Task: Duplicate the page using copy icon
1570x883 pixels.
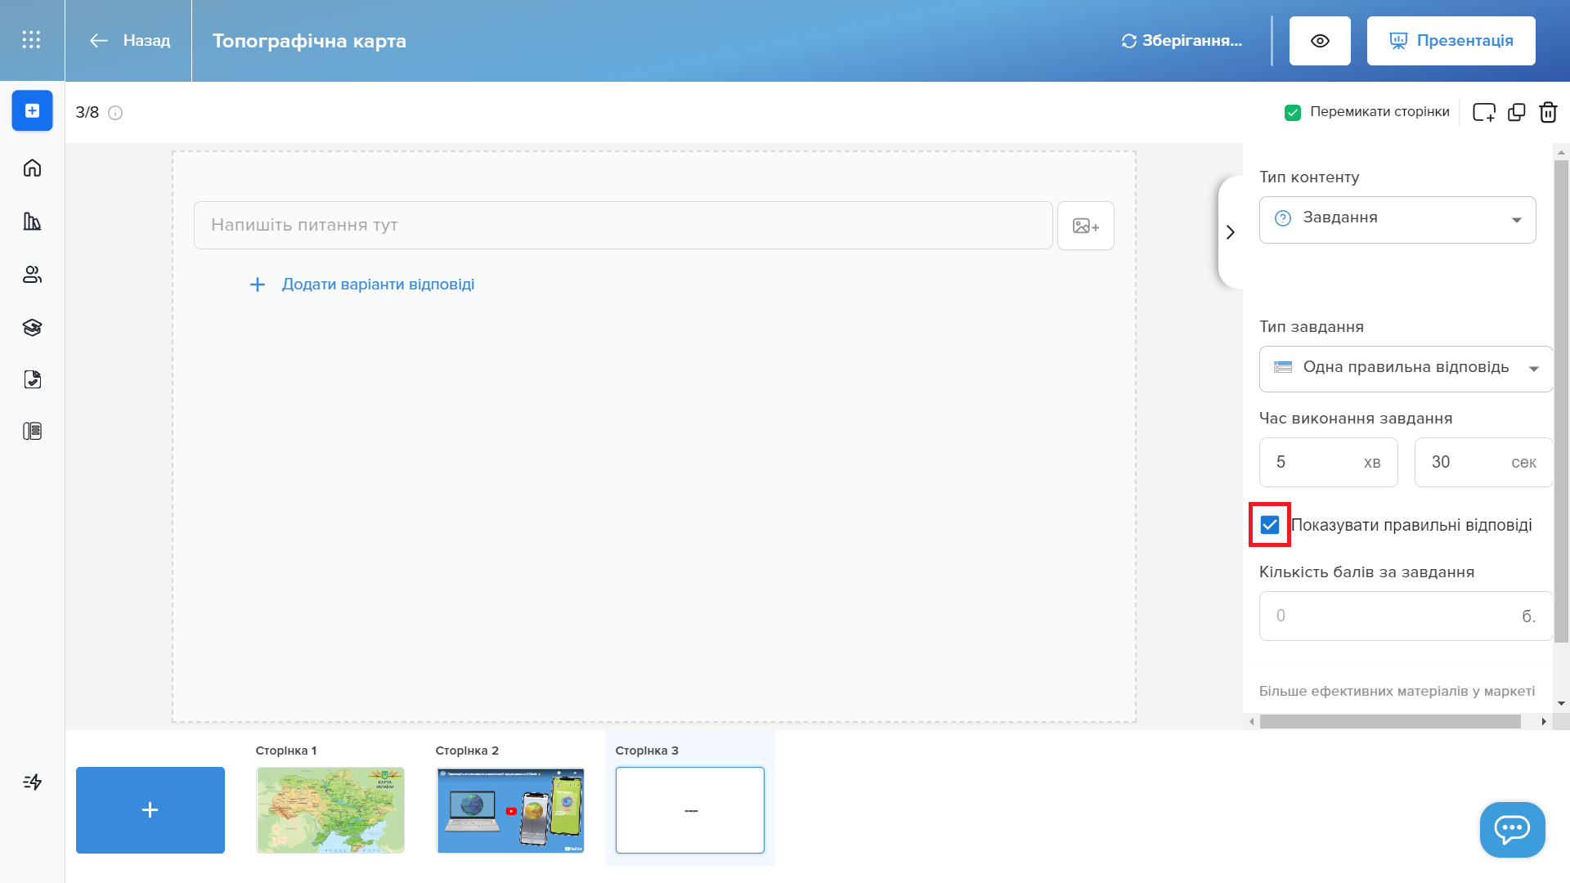Action: point(1517,112)
